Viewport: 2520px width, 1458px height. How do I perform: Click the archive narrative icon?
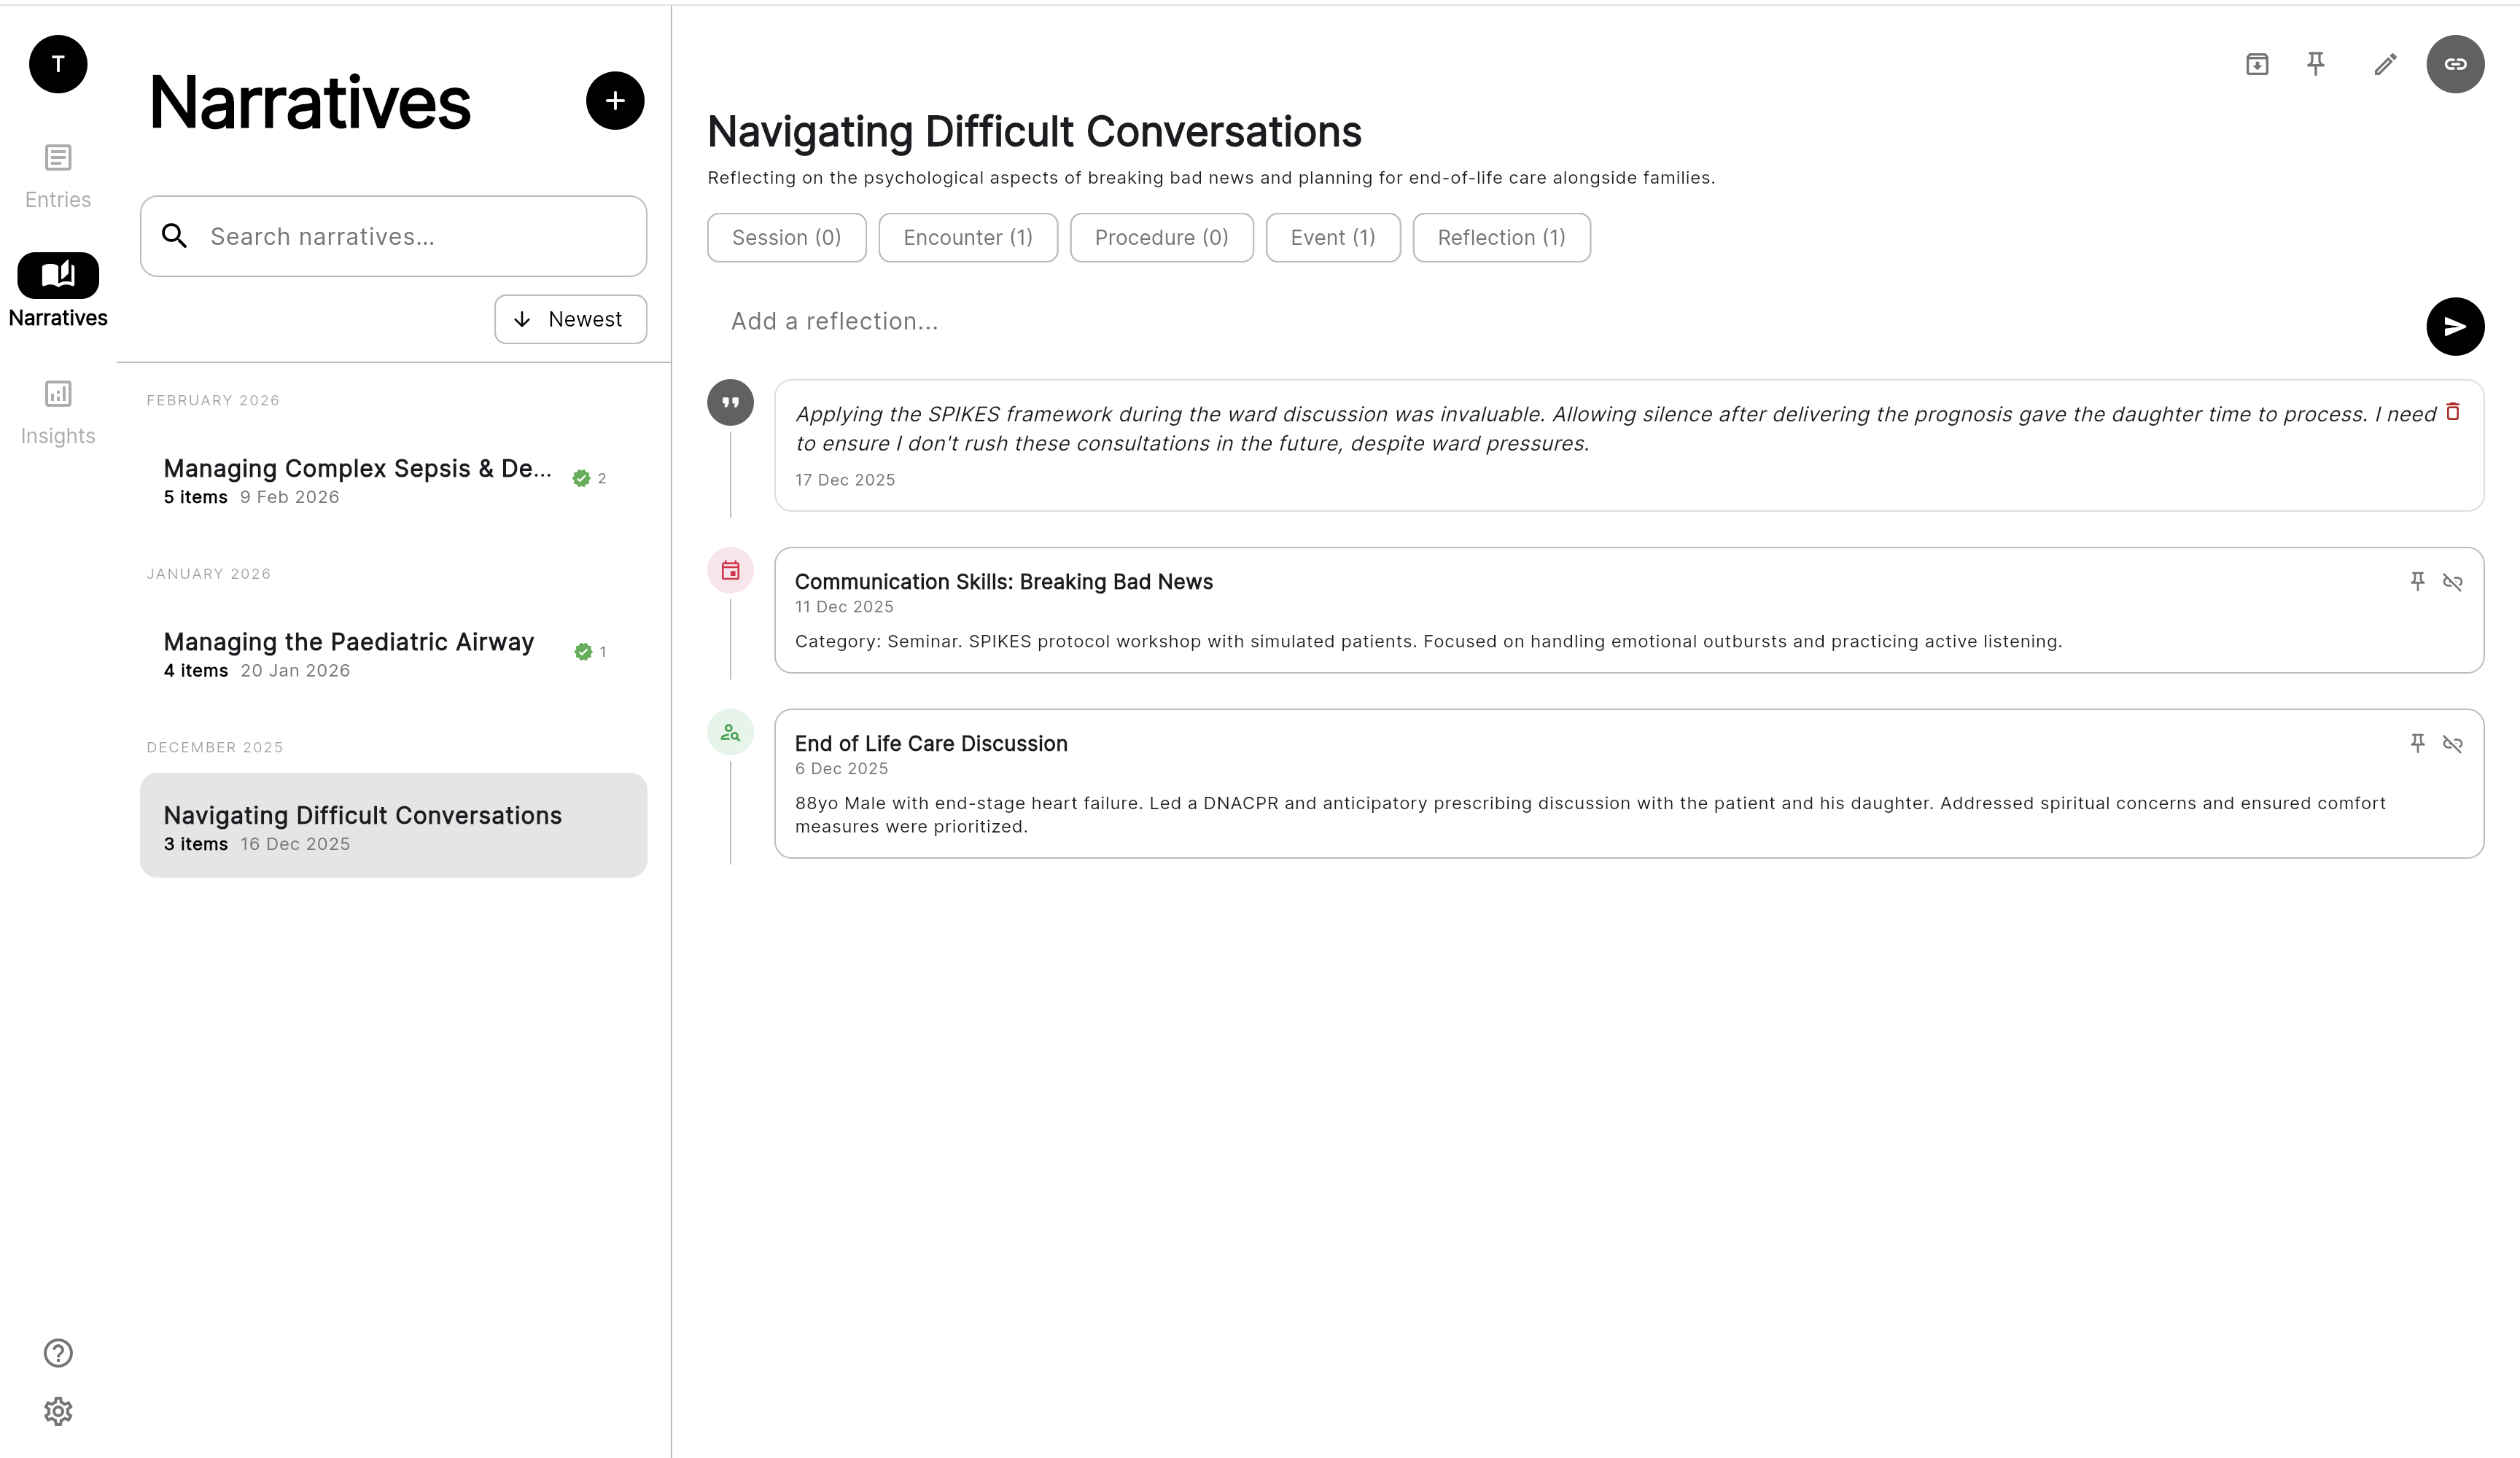(2256, 64)
